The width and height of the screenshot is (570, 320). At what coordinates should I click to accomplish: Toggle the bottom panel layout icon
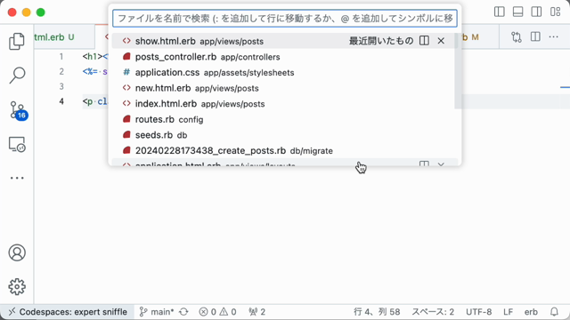pos(518,12)
